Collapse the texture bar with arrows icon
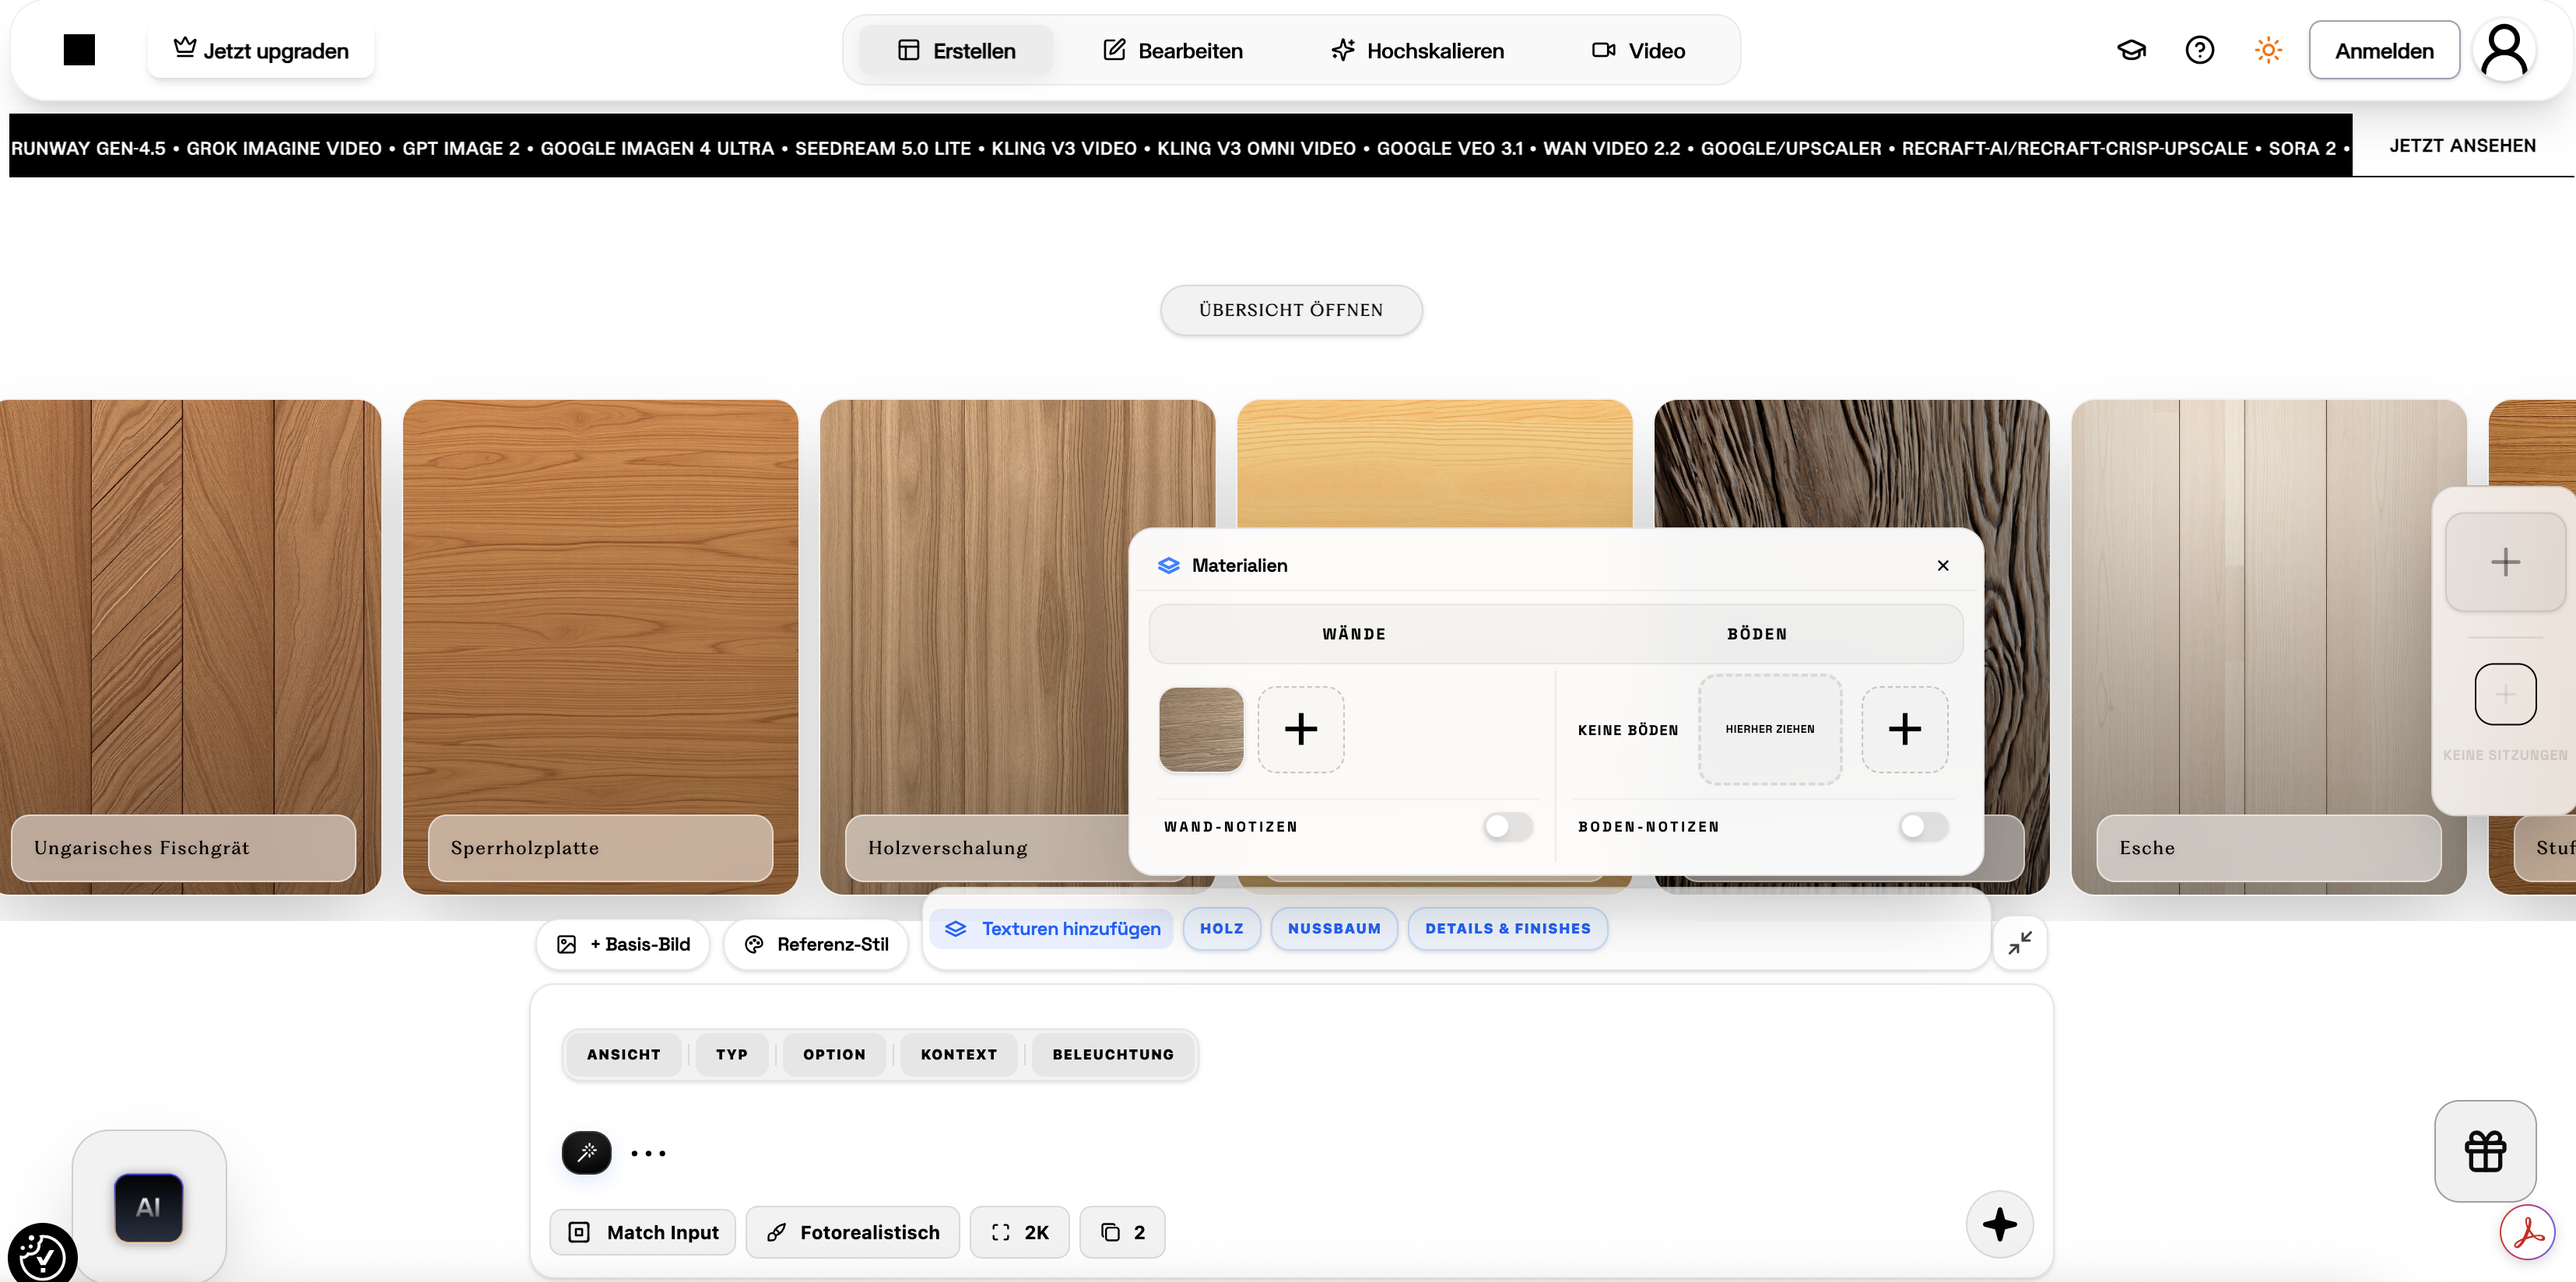Screen dimensions: 2576x1282 [2019, 942]
